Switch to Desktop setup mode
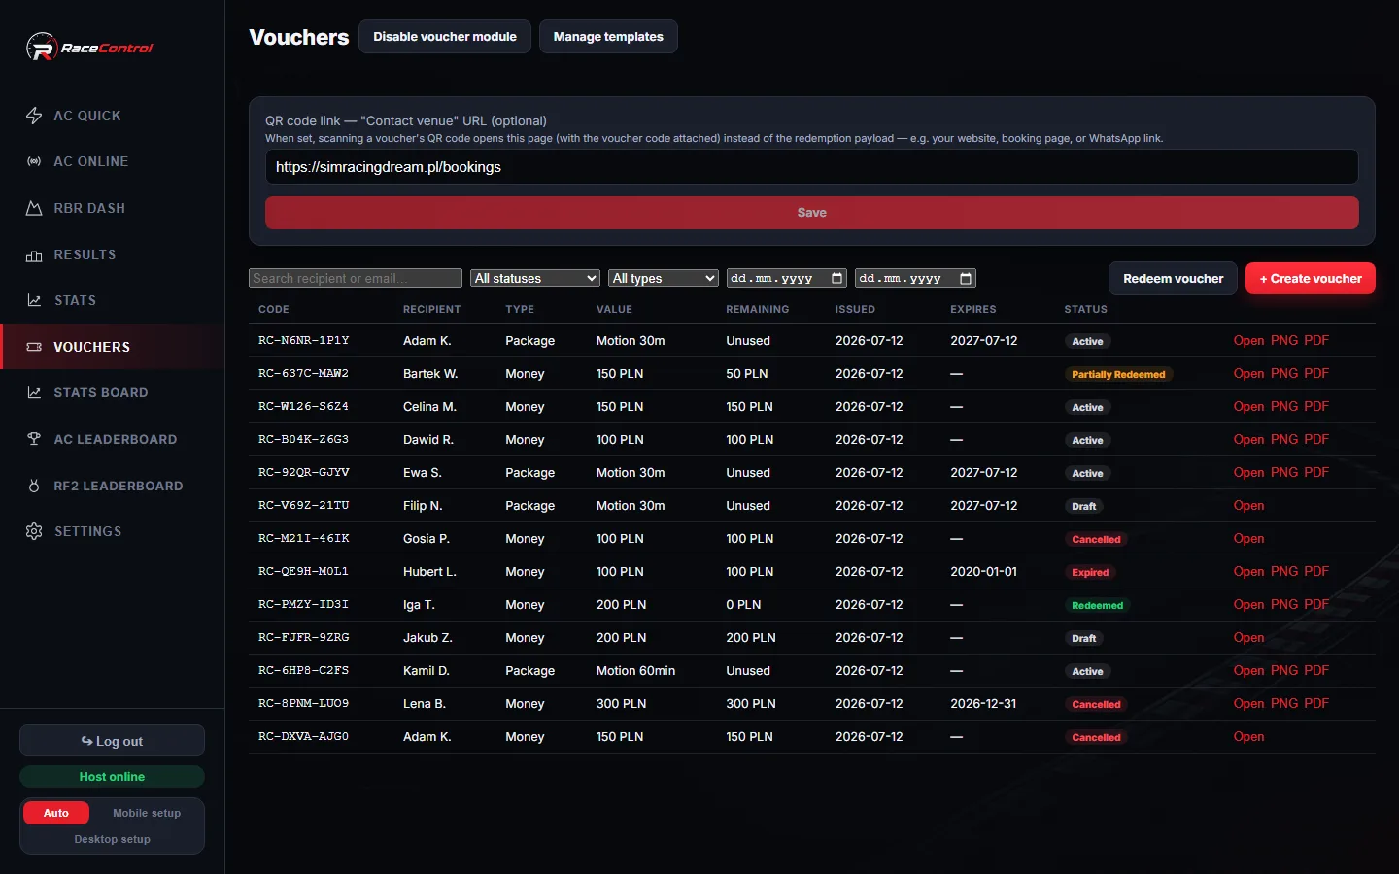The width and height of the screenshot is (1399, 874). pyautogui.click(x=112, y=839)
